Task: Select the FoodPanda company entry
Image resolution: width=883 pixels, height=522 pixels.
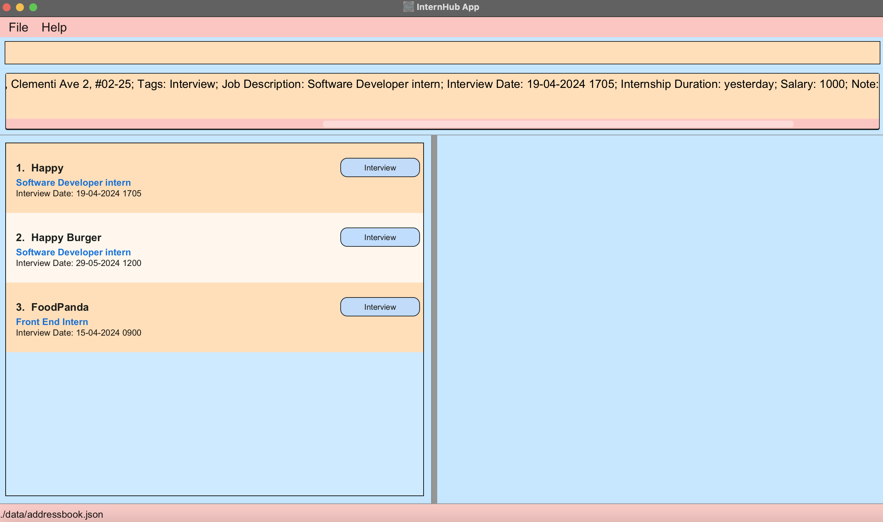Action: click(60, 307)
